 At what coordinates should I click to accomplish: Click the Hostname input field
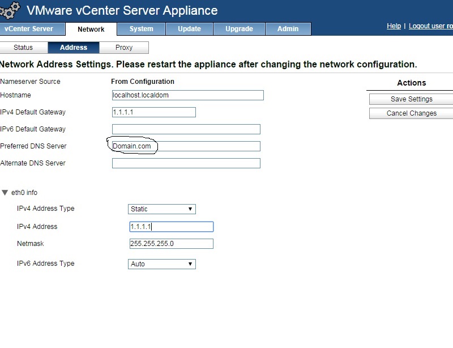click(187, 95)
